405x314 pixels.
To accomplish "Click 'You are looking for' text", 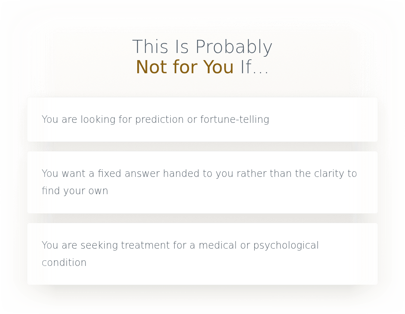I will (x=87, y=119).
